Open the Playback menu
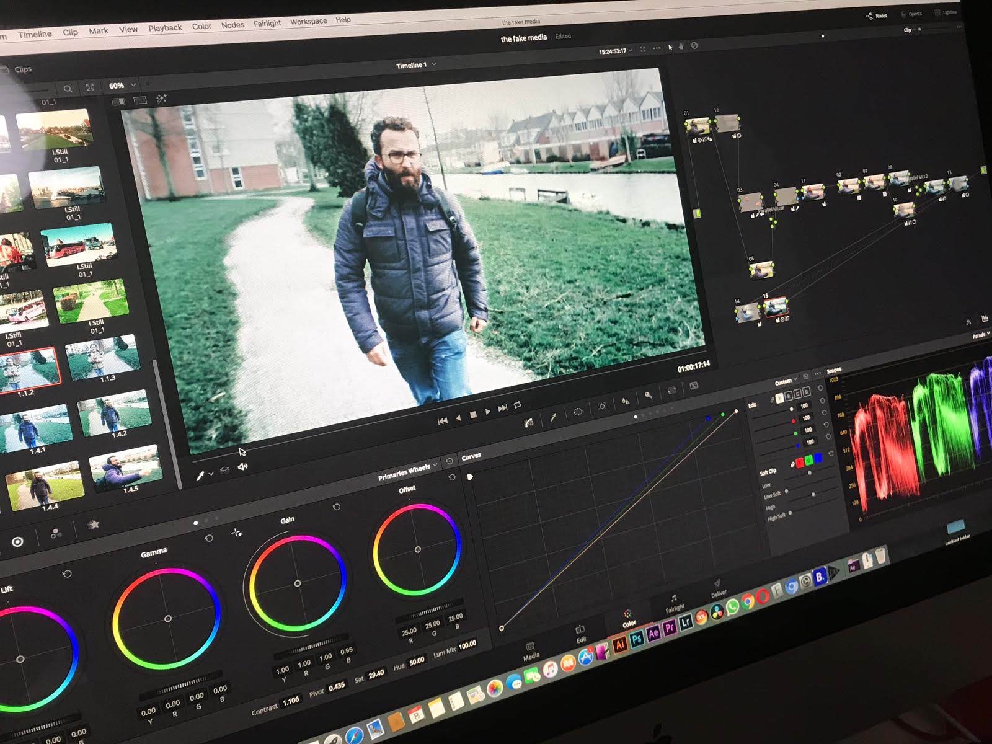 click(x=165, y=28)
